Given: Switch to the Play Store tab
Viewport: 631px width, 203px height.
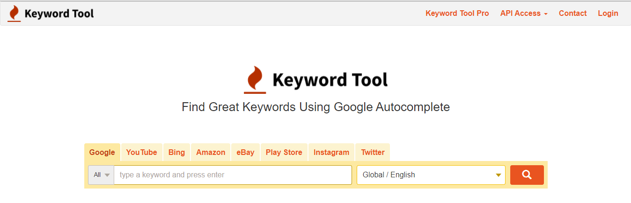Looking at the screenshot, I should 284,152.
